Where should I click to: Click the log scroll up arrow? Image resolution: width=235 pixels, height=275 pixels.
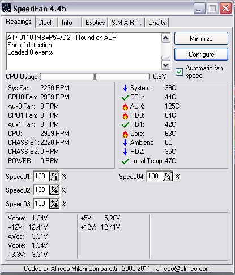pyautogui.click(x=166, y=38)
